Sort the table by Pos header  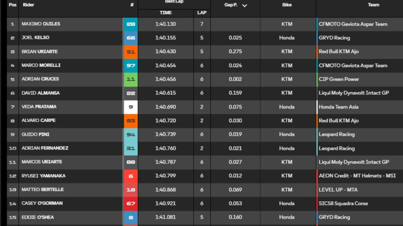pyautogui.click(x=12, y=5)
